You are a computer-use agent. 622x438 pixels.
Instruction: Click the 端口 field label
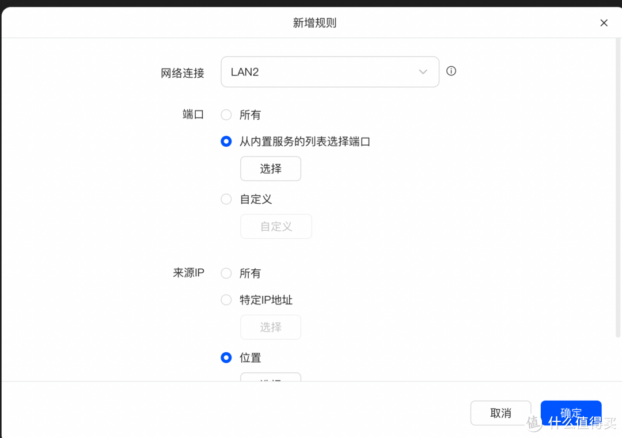click(x=193, y=115)
